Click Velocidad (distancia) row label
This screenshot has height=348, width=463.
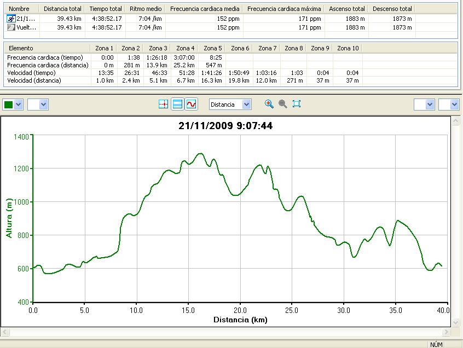pos(34,80)
